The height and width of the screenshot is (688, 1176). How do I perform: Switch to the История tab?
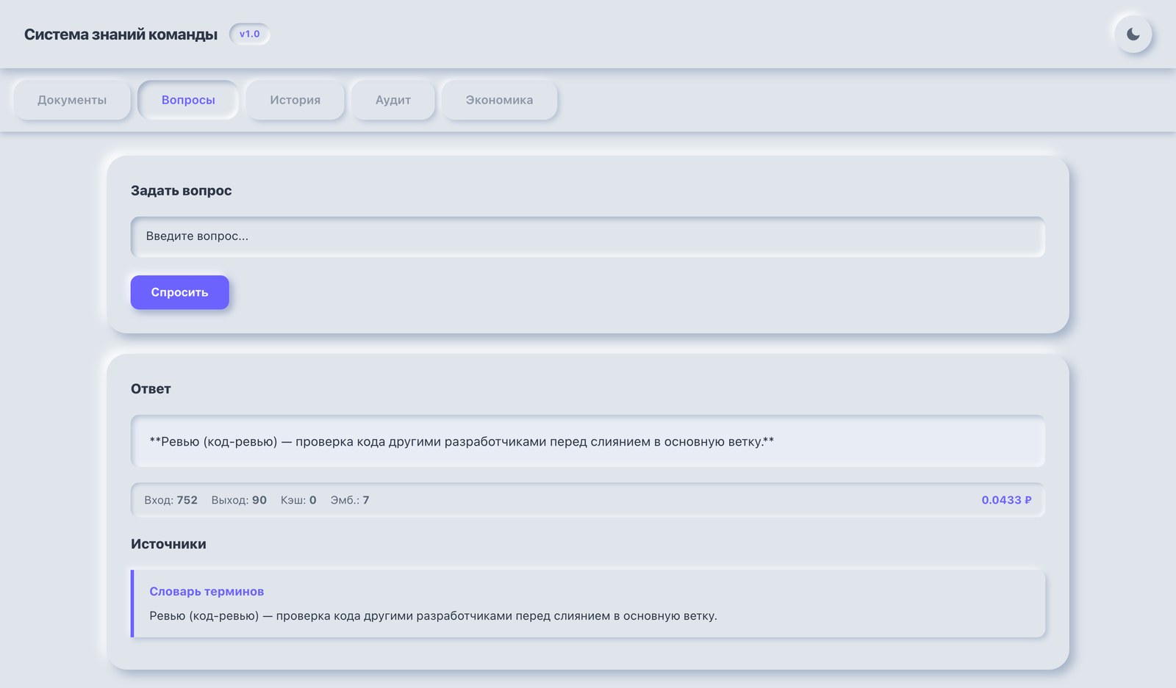[x=295, y=100]
